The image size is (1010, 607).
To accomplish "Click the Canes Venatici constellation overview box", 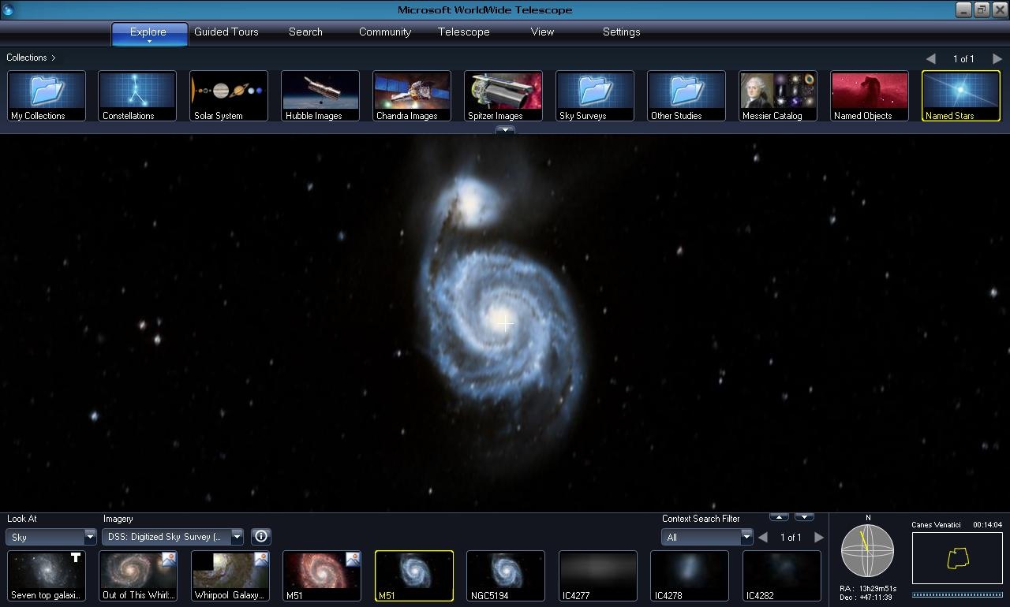I will [x=957, y=558].
